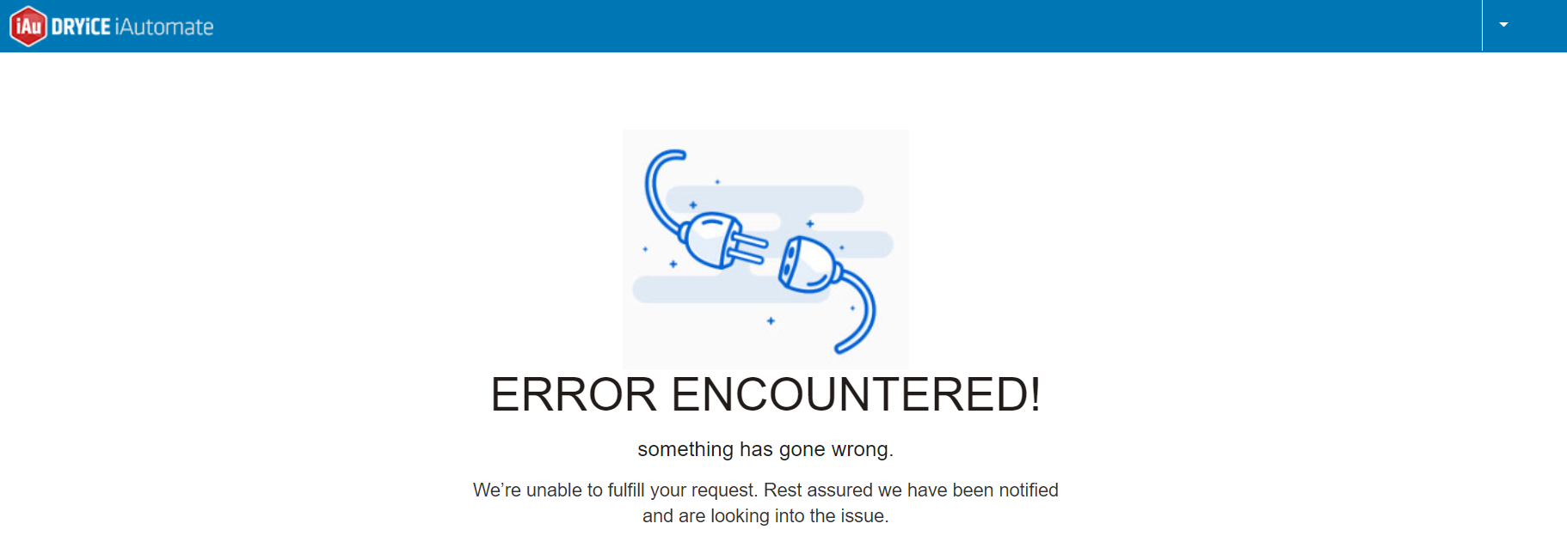Click empty area of blue header bar
This screenshot has height=548, width=1567.
pos(843,26)
